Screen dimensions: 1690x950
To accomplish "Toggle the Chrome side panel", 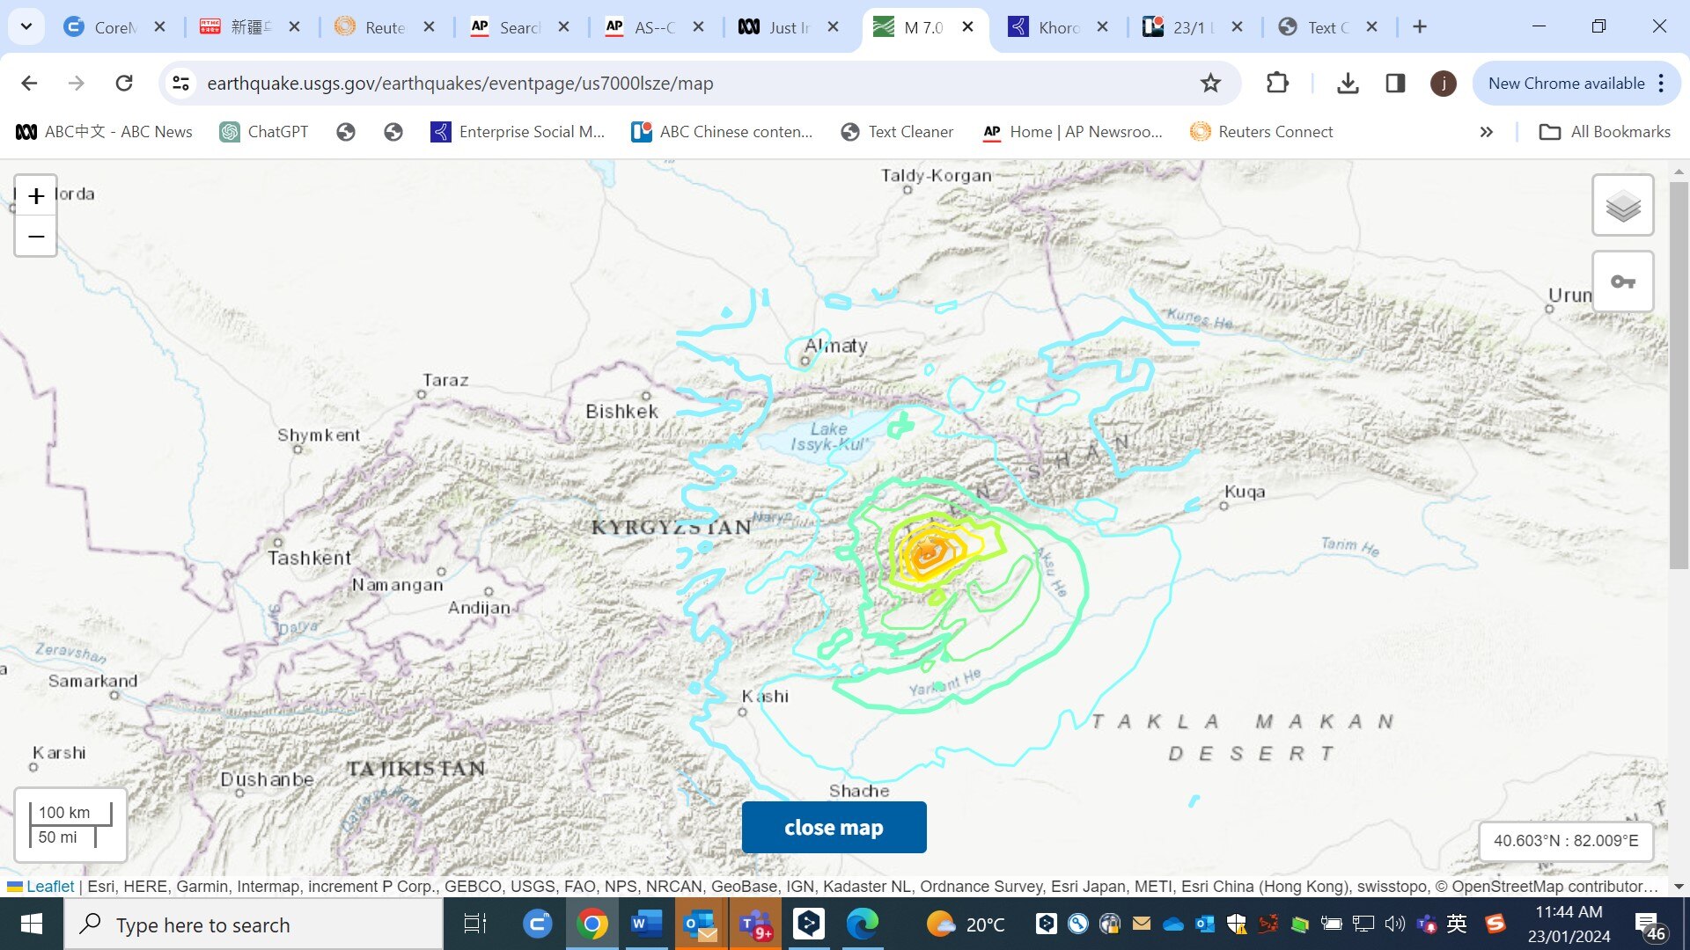I will 1395,84.
